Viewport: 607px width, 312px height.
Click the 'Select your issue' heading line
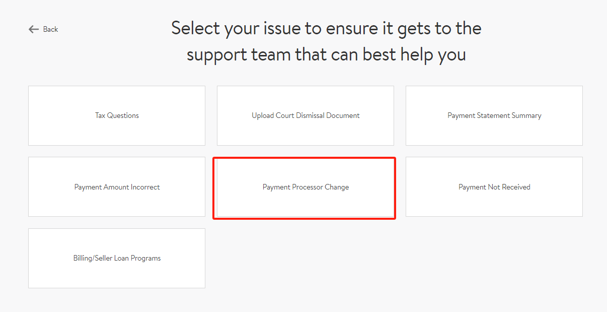tap(326, 28)
